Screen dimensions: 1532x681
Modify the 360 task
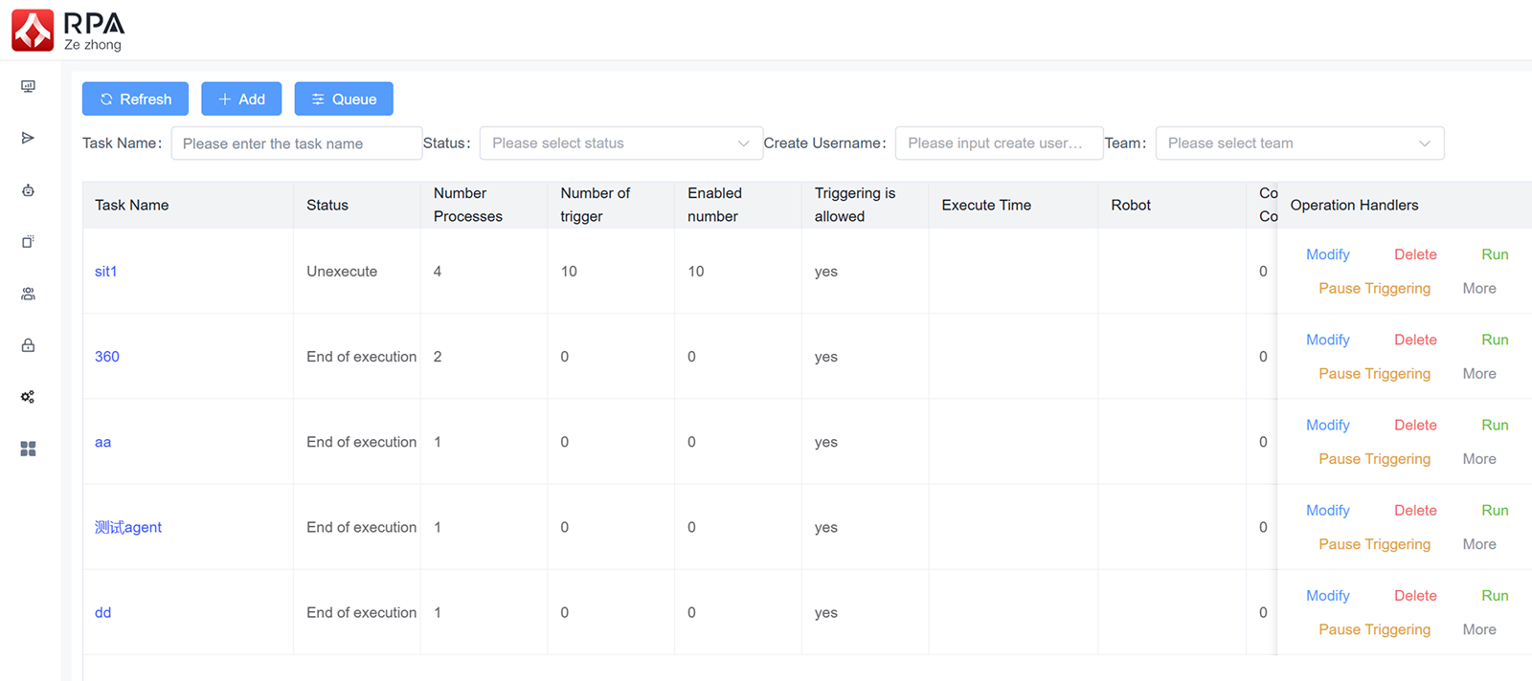(1328, 340)
